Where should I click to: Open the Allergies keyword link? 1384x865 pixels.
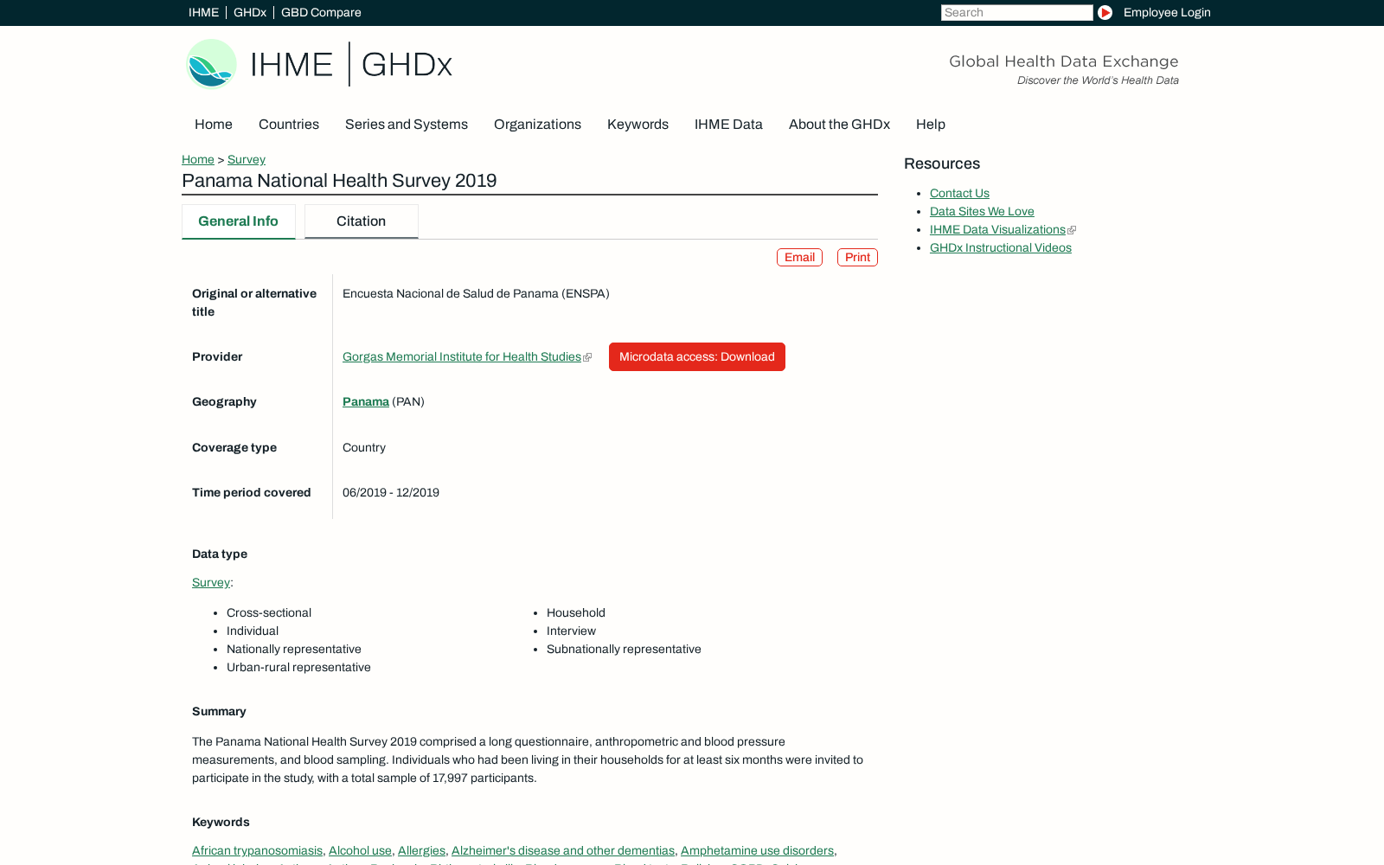(x=421, y=851)
